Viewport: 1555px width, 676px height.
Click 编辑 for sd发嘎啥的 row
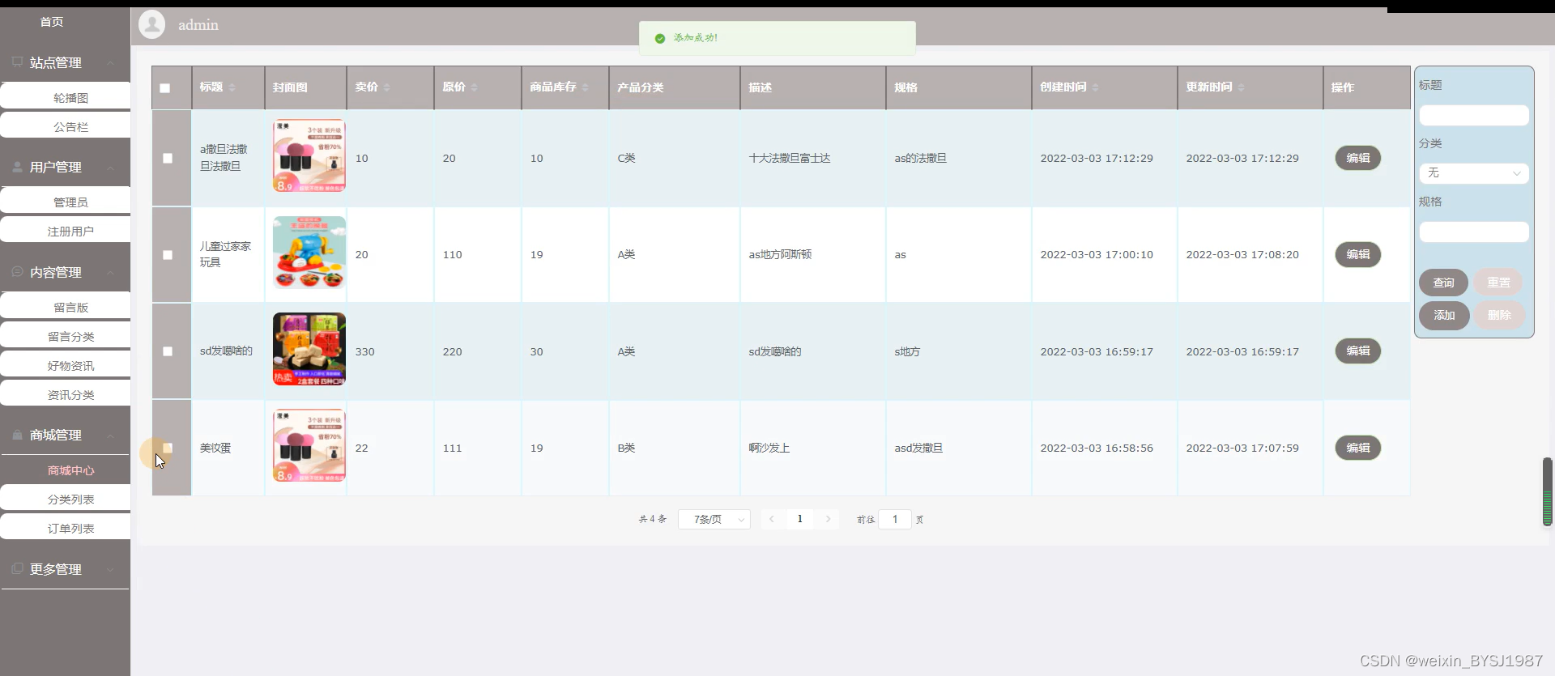[1358, 351]
